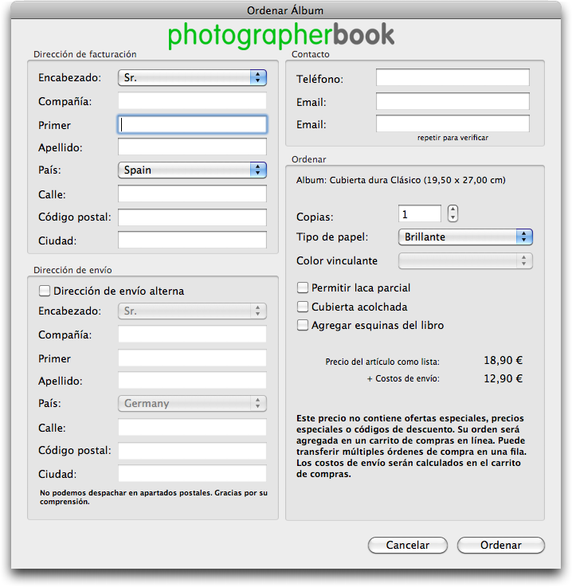Focus the billing Primer name field
The width and height of the screenshot is (572, 587).
pyautogui.click(x=192, y=125)
